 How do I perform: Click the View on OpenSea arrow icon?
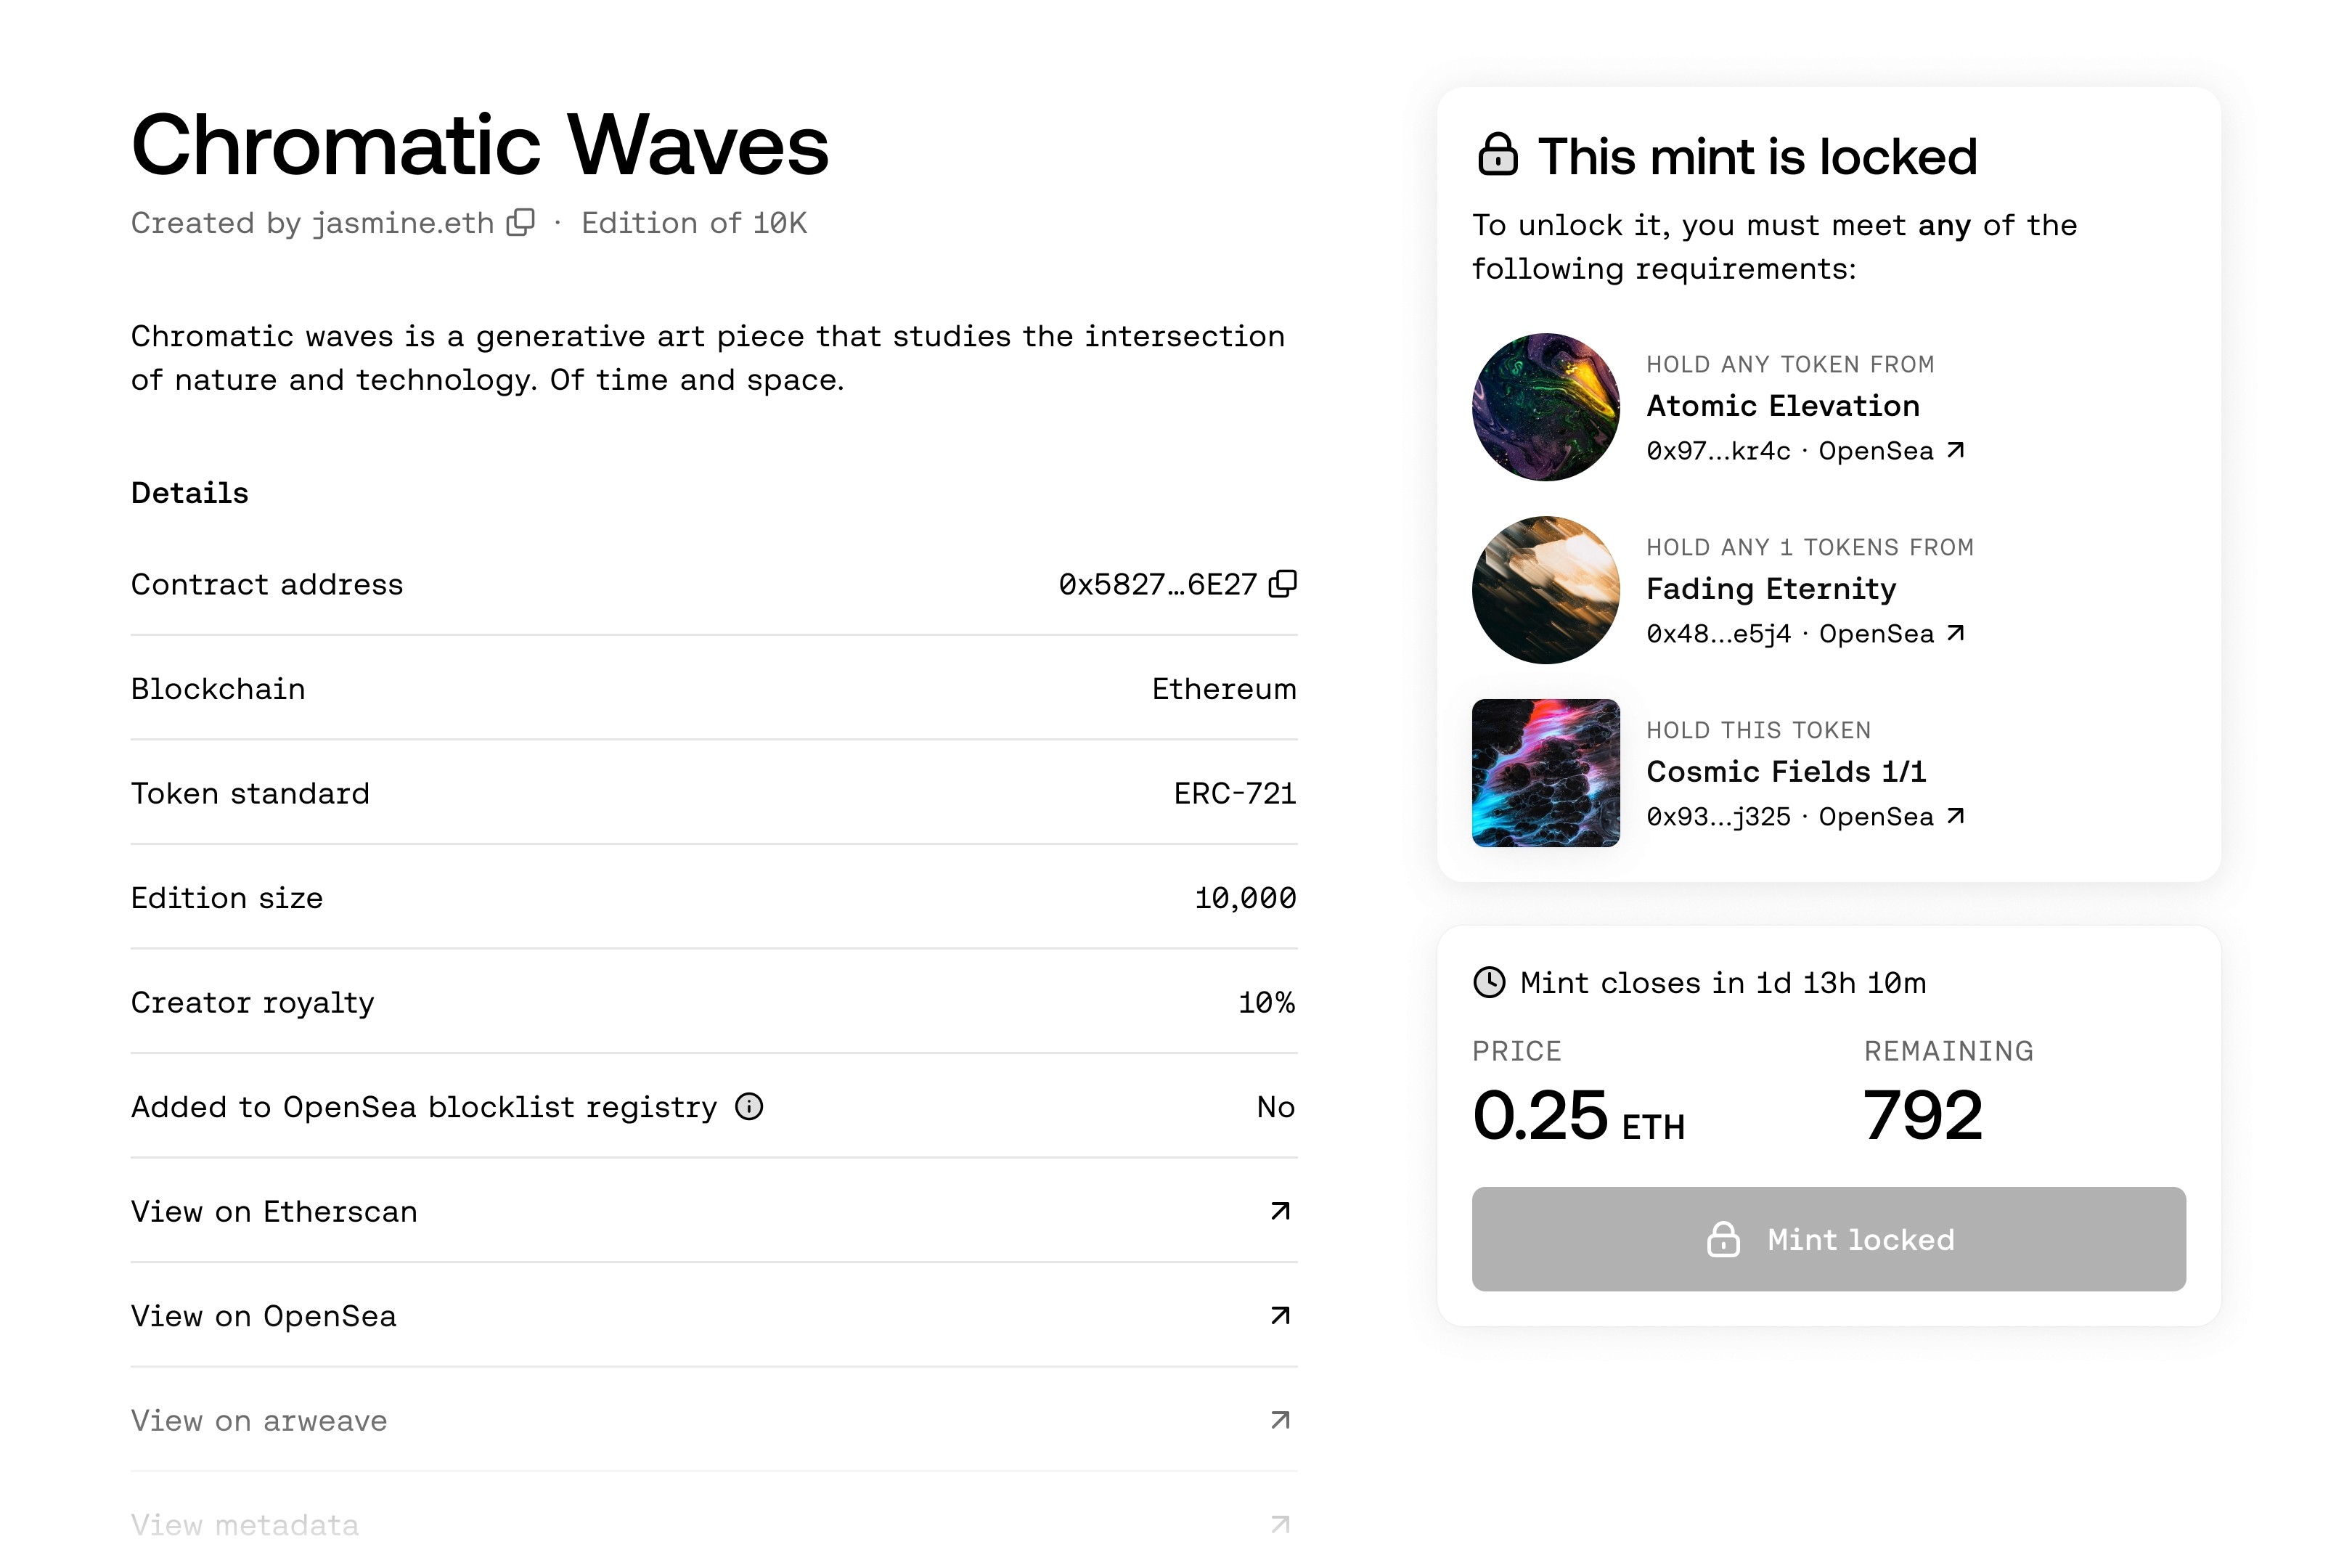point(1280,1316)
